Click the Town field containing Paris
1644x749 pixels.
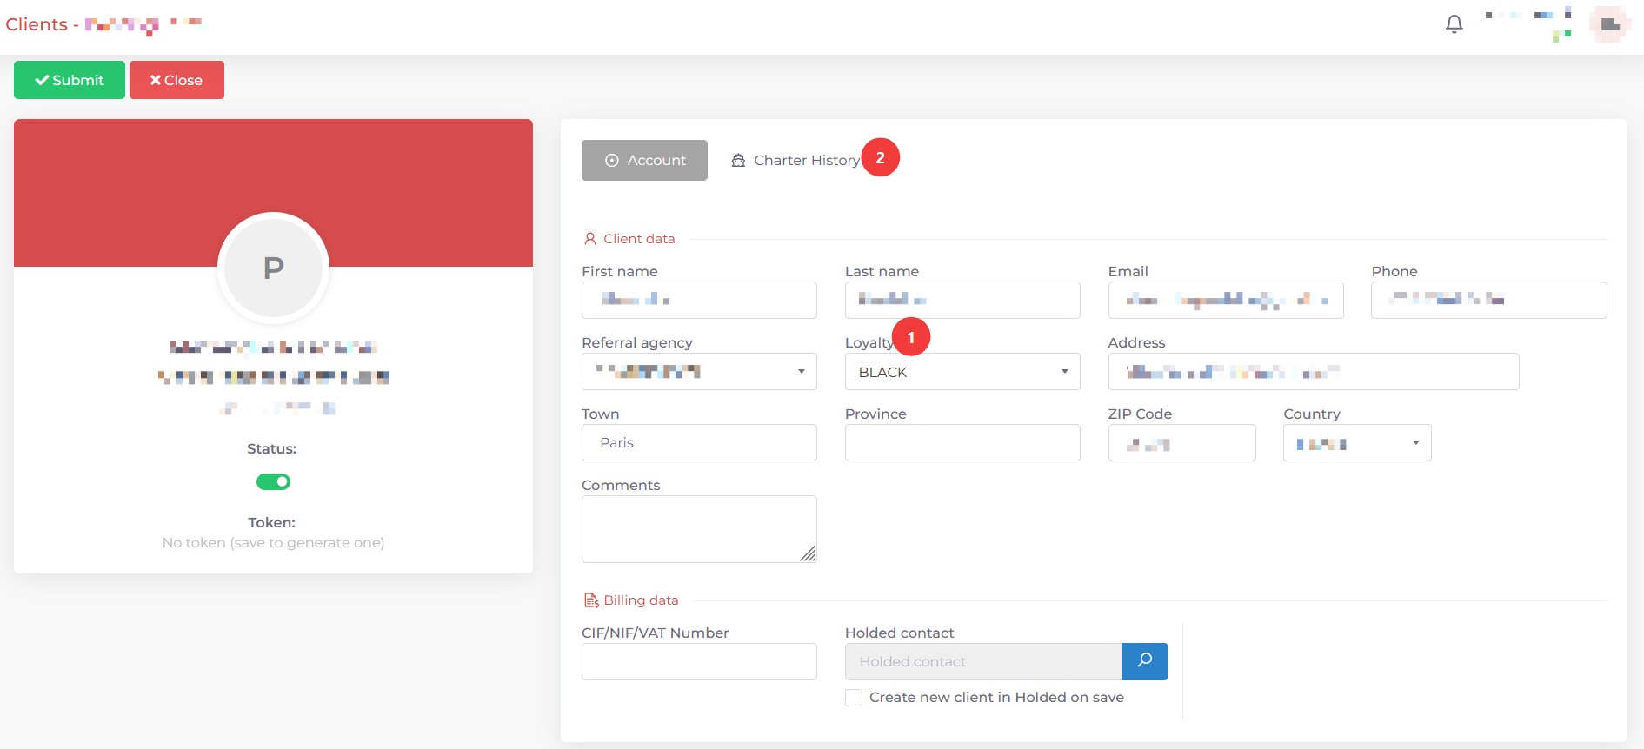click(x=699, y=442)
